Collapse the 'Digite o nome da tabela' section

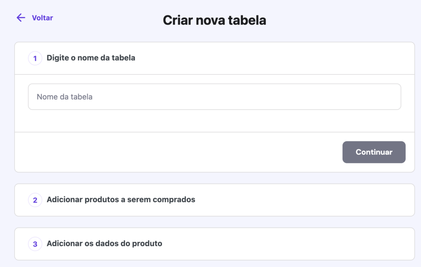click(91, 58)
